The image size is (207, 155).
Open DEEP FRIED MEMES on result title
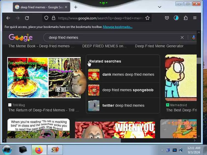(x=104, y=46)
